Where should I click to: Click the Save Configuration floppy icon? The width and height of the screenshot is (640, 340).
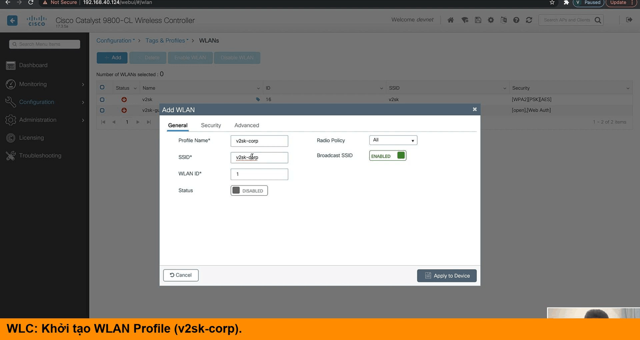coord(478,20)
